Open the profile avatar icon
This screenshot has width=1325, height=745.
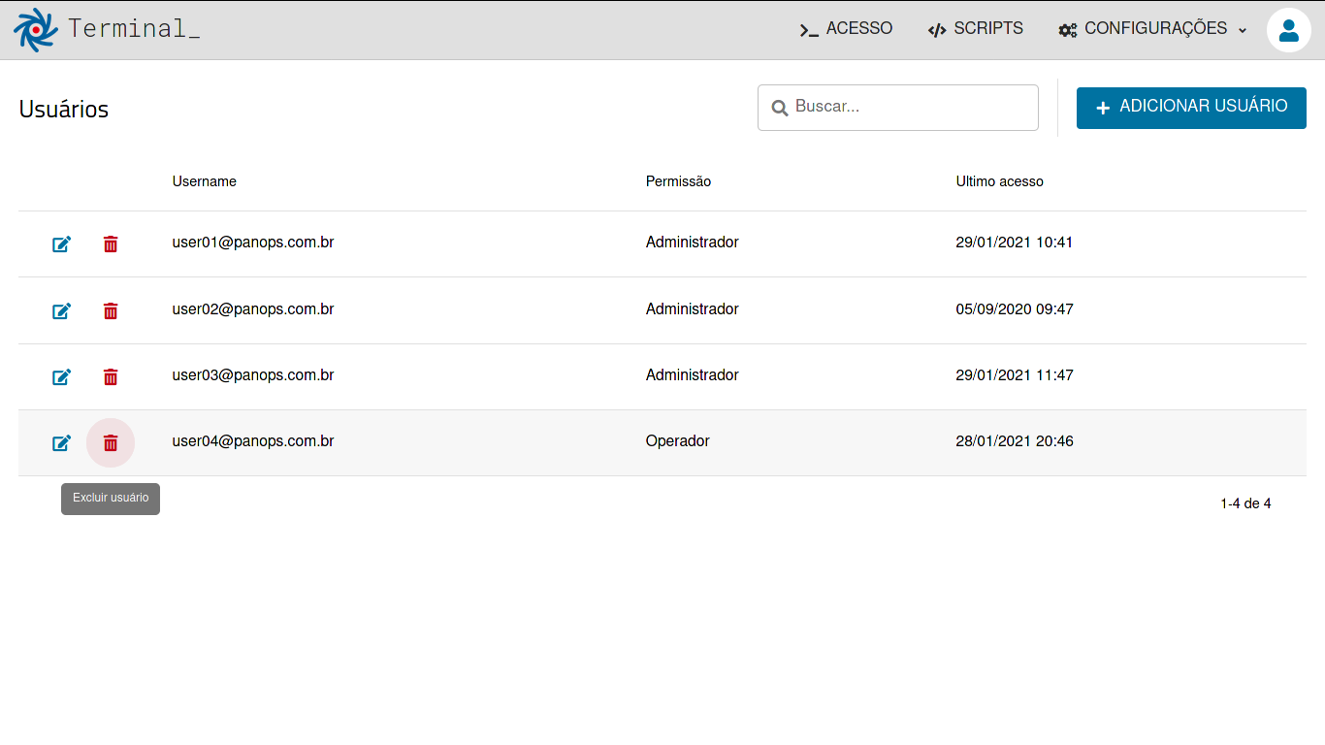[1289, 30]
